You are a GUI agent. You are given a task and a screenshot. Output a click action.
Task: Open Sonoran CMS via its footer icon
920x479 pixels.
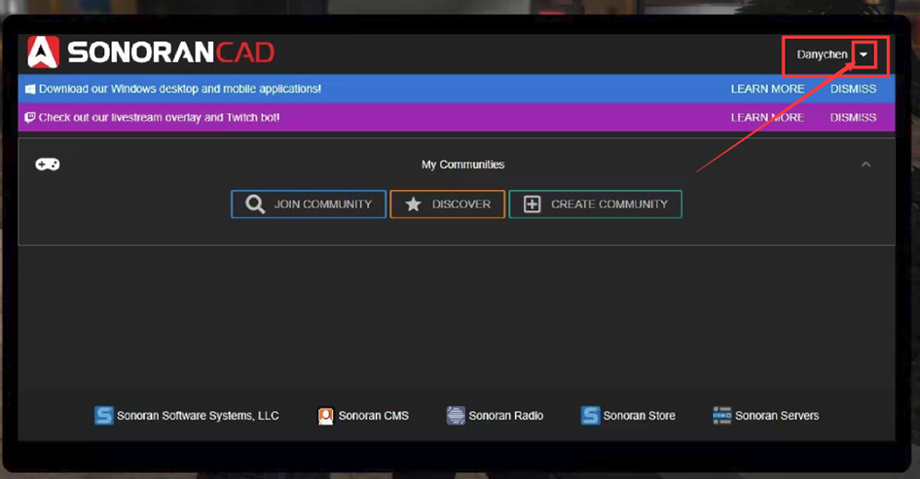tap(326, 416)
